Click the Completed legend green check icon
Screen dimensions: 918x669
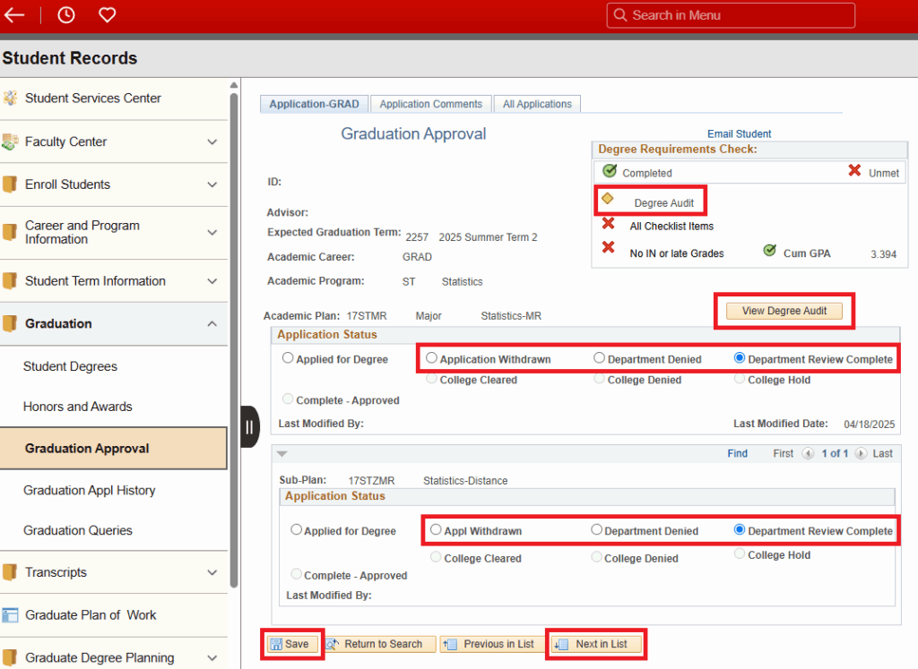click(610, 170)
